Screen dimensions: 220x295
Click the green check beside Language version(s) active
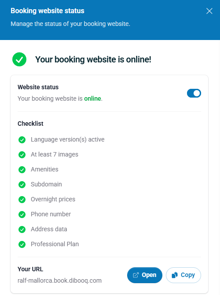coord(22,140)
